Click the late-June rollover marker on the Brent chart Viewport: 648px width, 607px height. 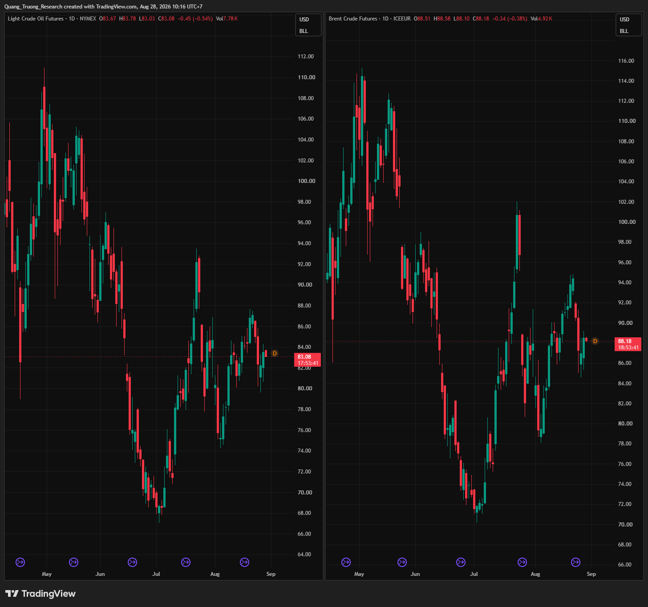(x=461, y=562)
